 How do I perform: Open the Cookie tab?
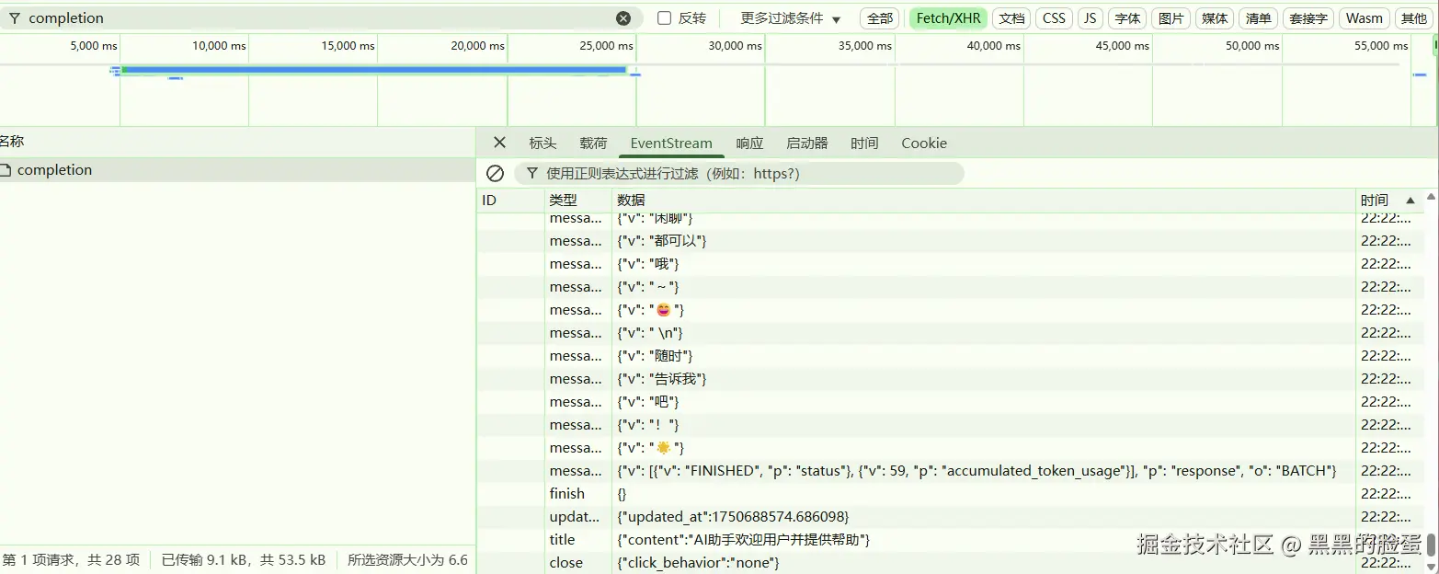pos(924,143)
